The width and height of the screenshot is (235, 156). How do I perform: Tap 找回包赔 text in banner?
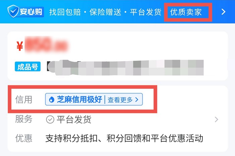coord(65,12)
